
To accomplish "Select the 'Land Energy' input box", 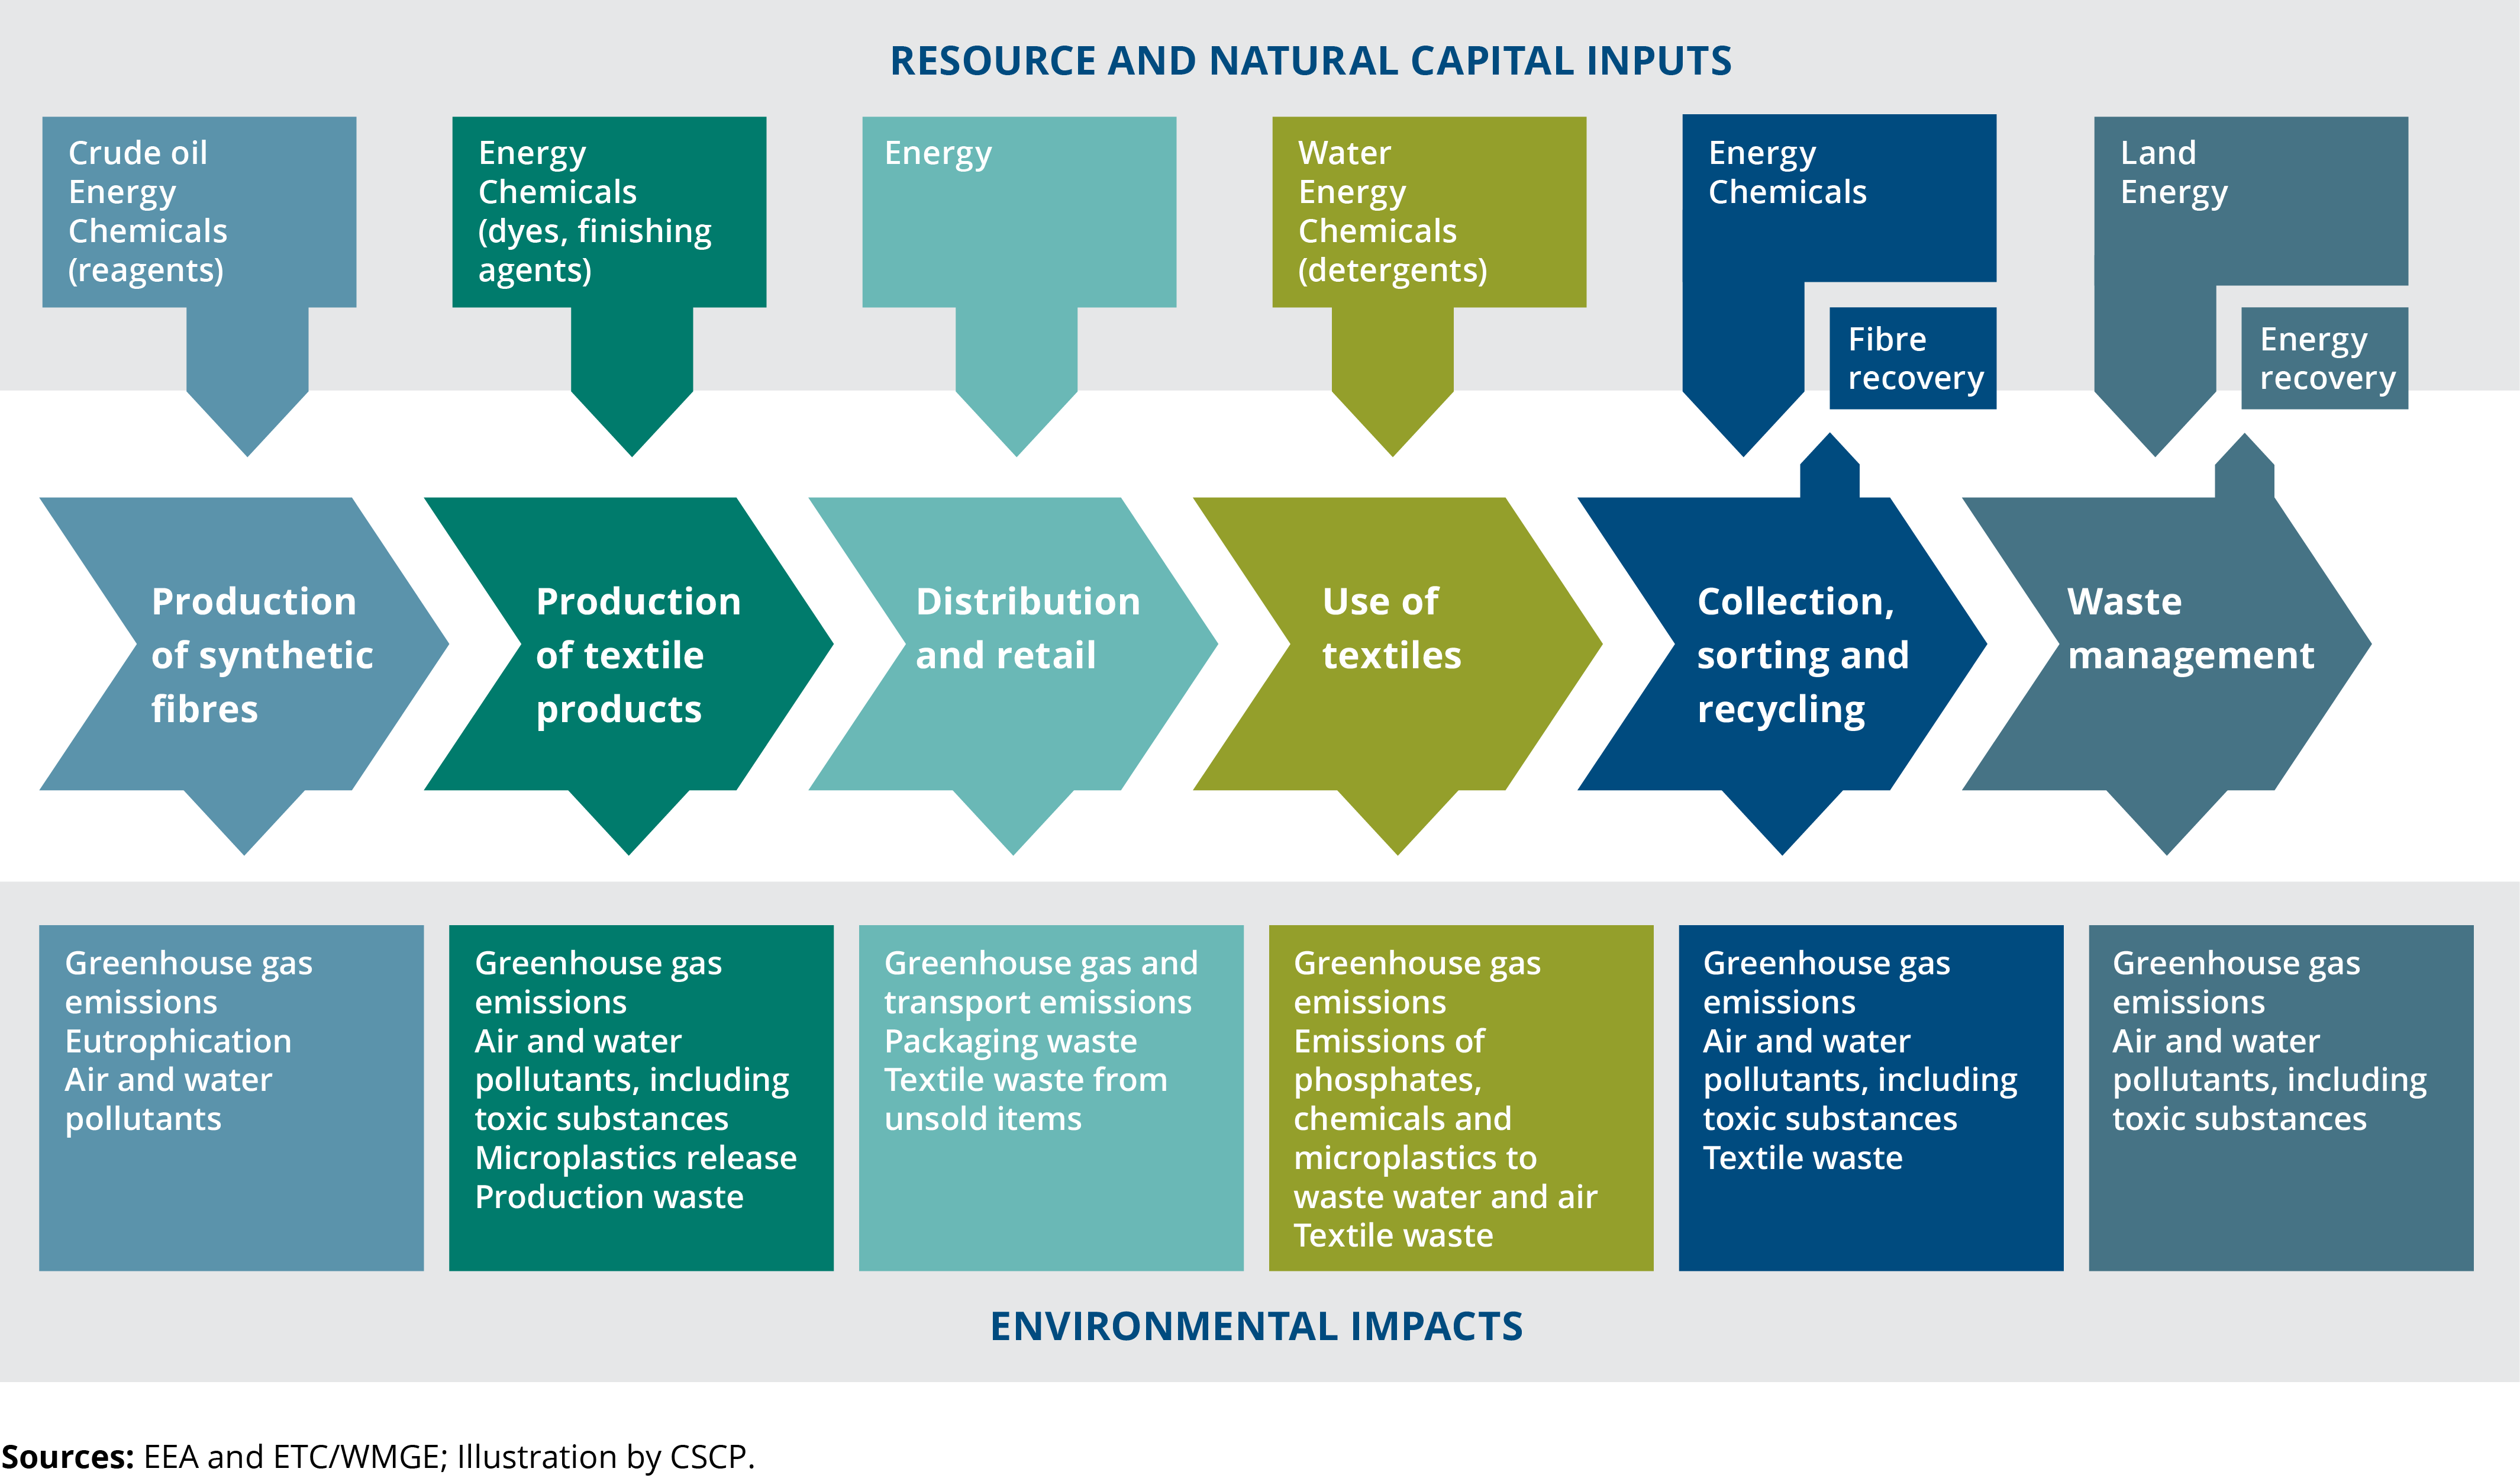I will tap(2251, 200).
